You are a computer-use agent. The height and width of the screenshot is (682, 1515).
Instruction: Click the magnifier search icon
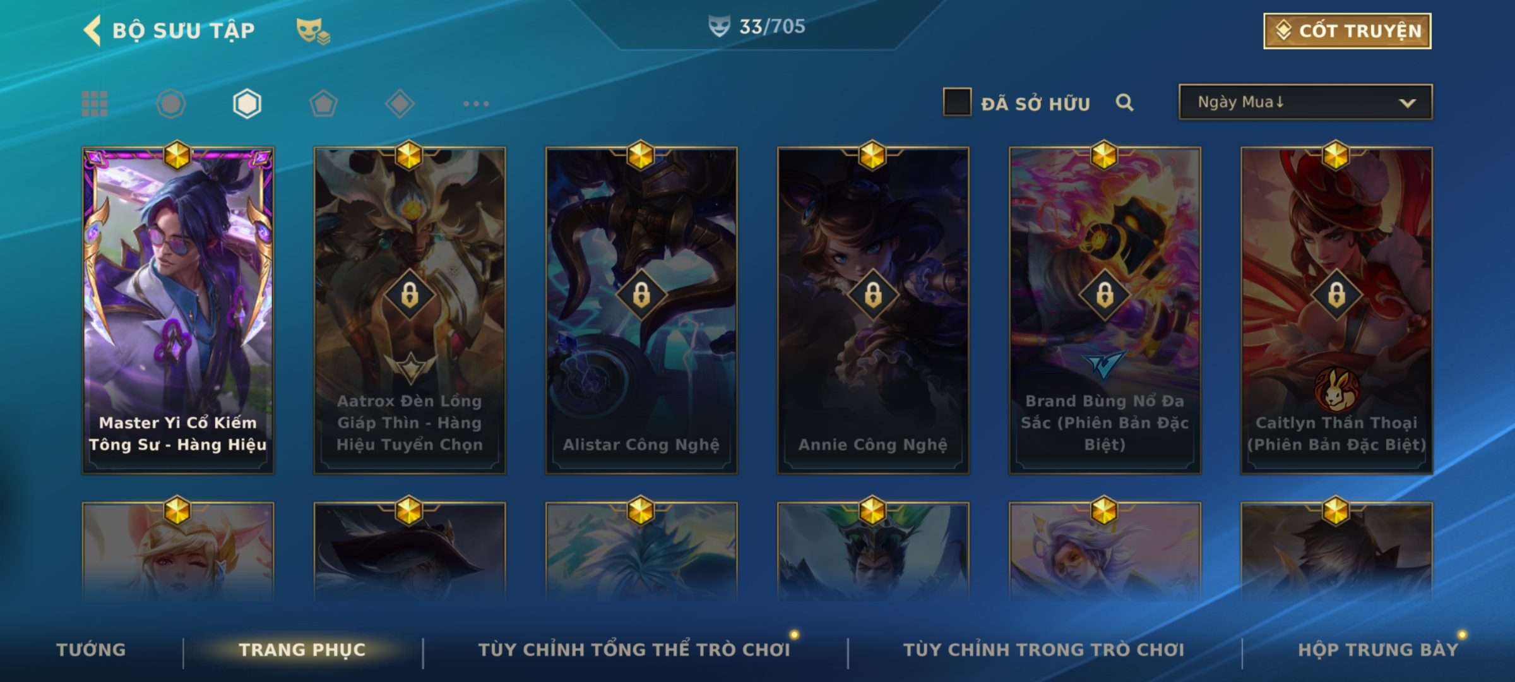coord(1124,102)
